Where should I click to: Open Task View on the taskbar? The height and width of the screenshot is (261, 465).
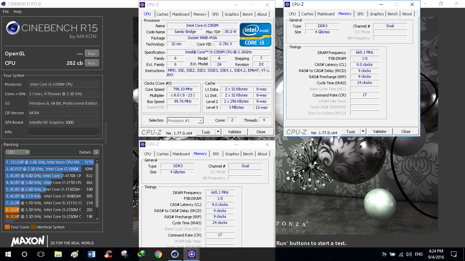coord(41,254)
